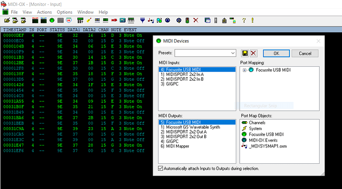Click the yellow question mark help icon
The height and width of the screenshot is (189, 342).
click(244, 20)
